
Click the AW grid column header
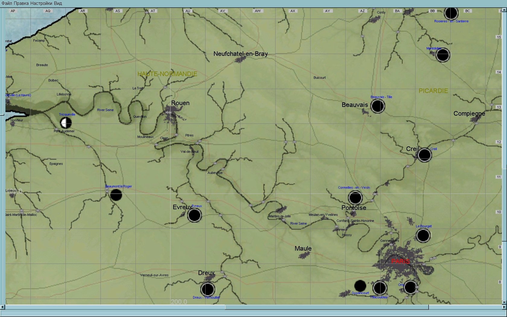point(257,11)
